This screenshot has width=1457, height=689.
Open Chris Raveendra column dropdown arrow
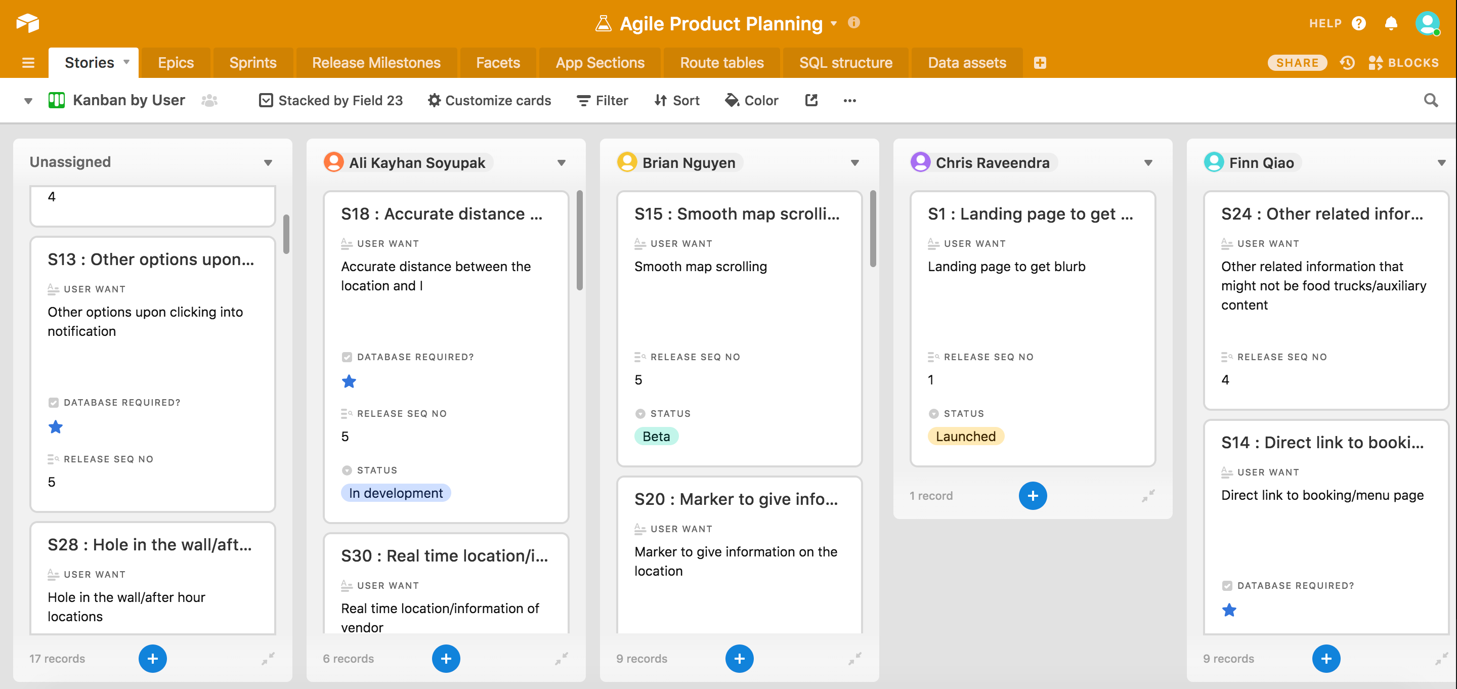tap(1147, 163)
